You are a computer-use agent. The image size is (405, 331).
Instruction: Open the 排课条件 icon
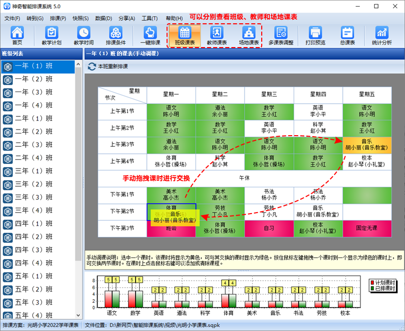click(x=116, y=35)
